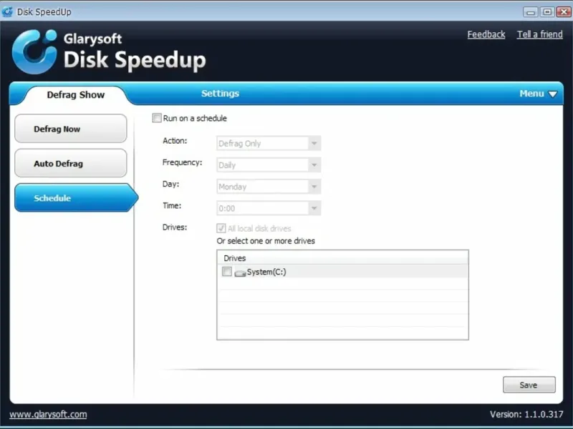The width and height of the screenshot is (573, 429).
Task: Click the Time: label
Action: tap(172, 205)
